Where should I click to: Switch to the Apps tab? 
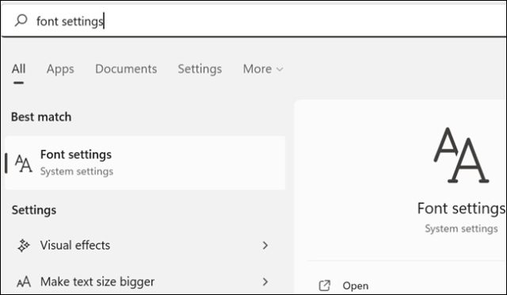tap(60, 69)
